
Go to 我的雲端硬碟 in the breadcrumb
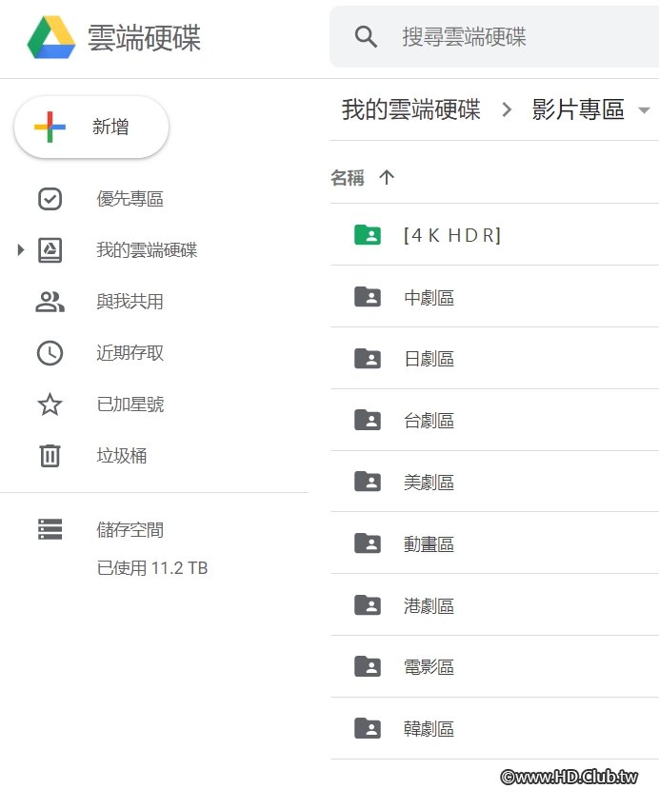pos(410,109)
